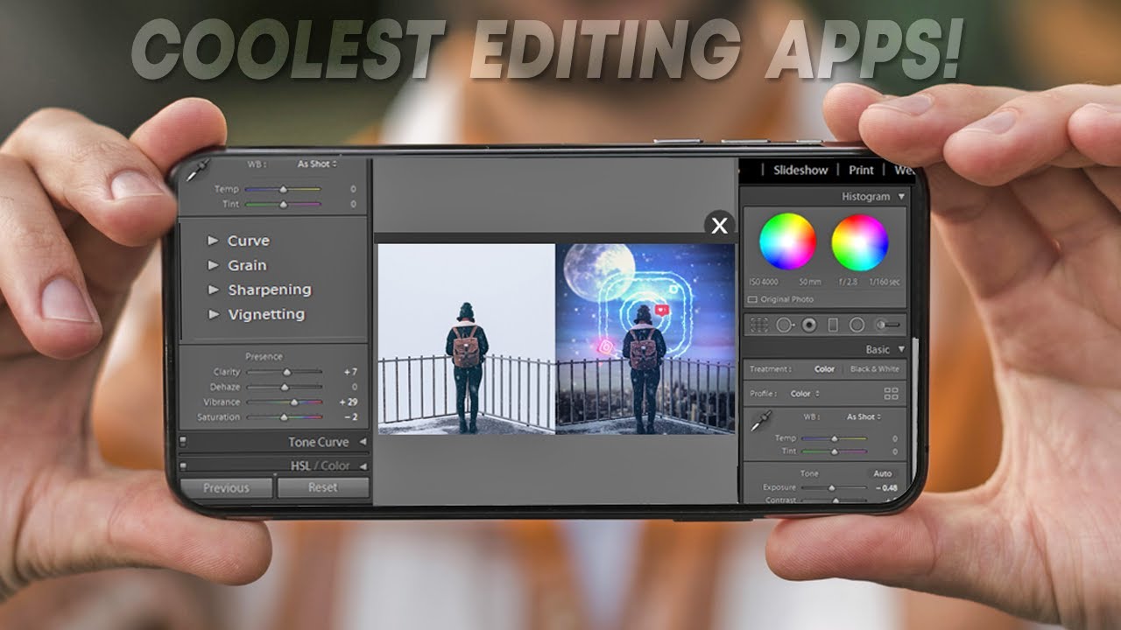This screenshot has height=630, width=1121.
Task: Switch to the Slideshow tab
Action: [800, 170]
